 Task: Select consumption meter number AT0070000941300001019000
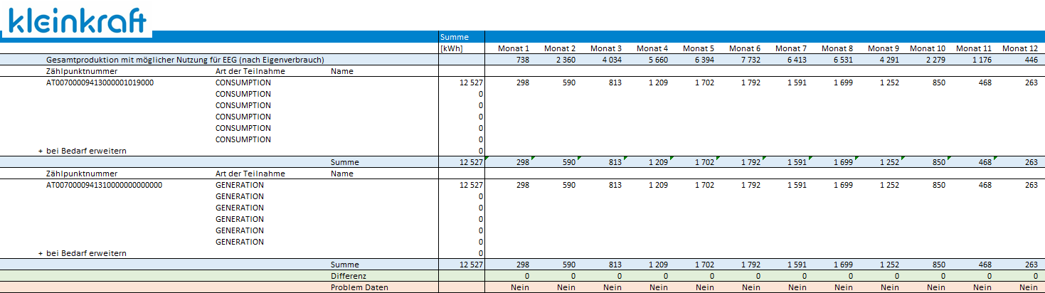point(100,82)
